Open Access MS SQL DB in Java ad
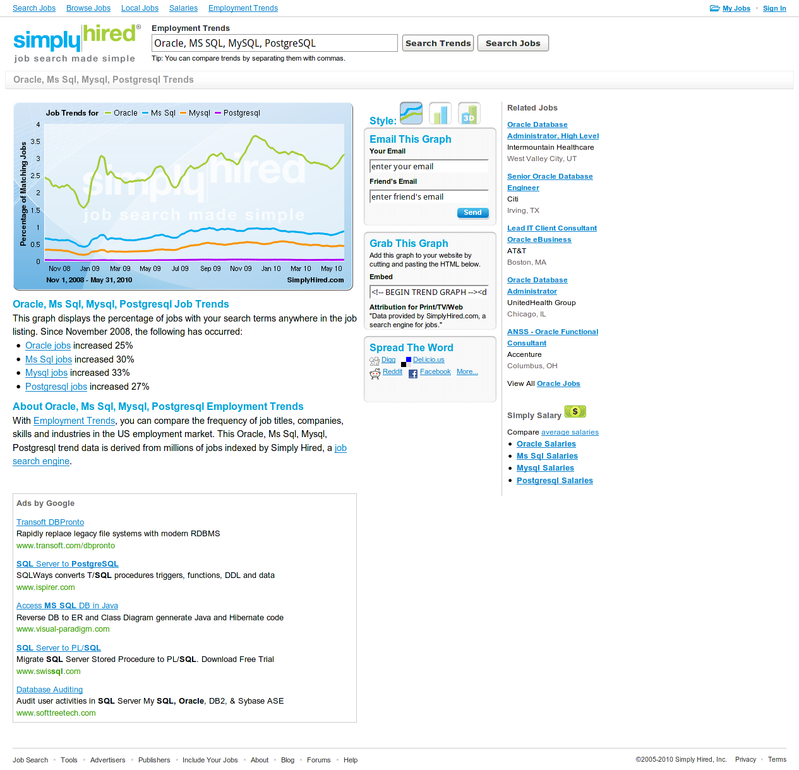The width and height of the screenshot is (799, 770). pos(67,606)
